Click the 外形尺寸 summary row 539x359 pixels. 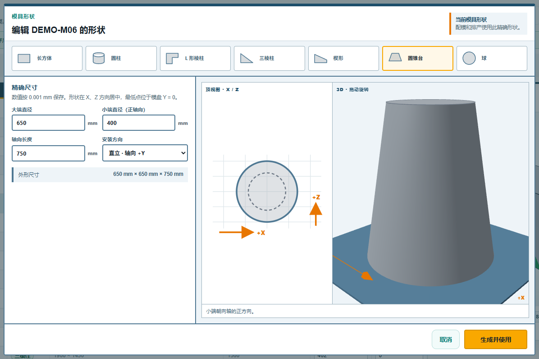[100, 175]
